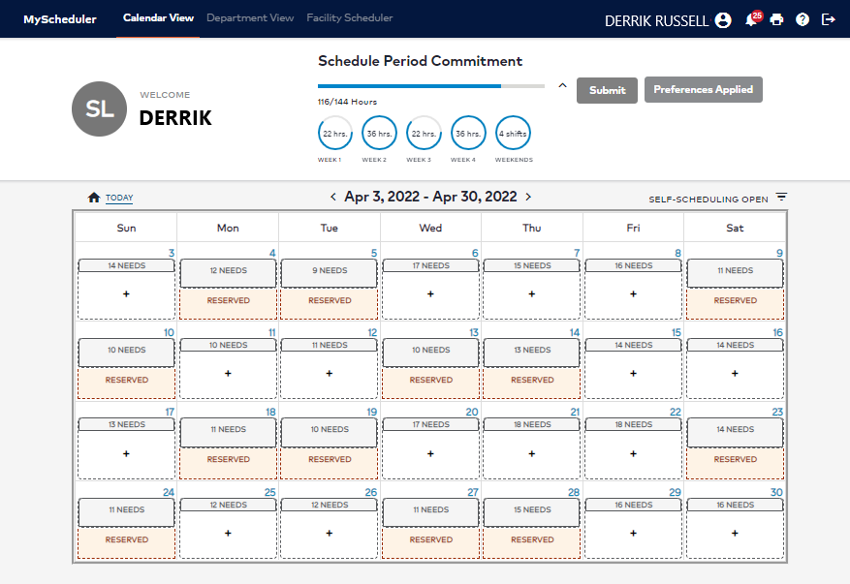Advance to the next schedule period
Screen dimensions: 850x584
527,196
